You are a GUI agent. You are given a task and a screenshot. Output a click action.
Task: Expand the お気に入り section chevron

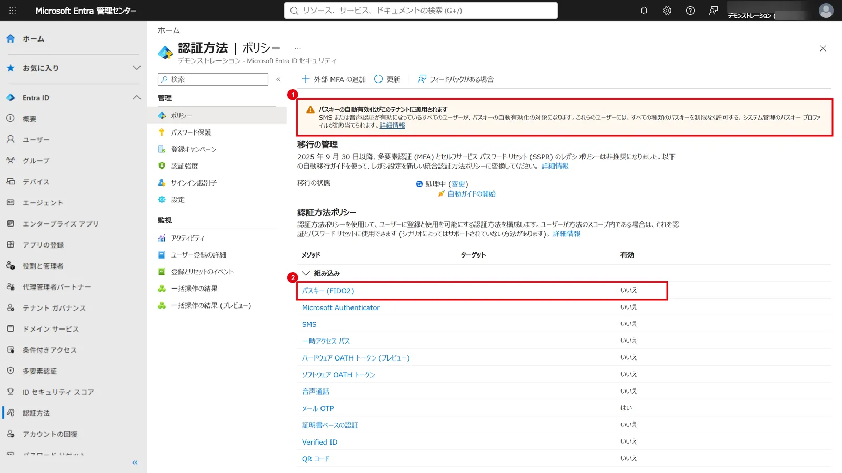[137, 68]
